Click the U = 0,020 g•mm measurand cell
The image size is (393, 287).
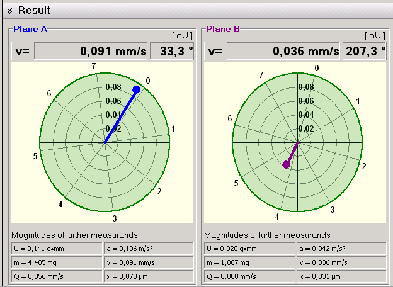pyautogui.click(x=249, y=248)
